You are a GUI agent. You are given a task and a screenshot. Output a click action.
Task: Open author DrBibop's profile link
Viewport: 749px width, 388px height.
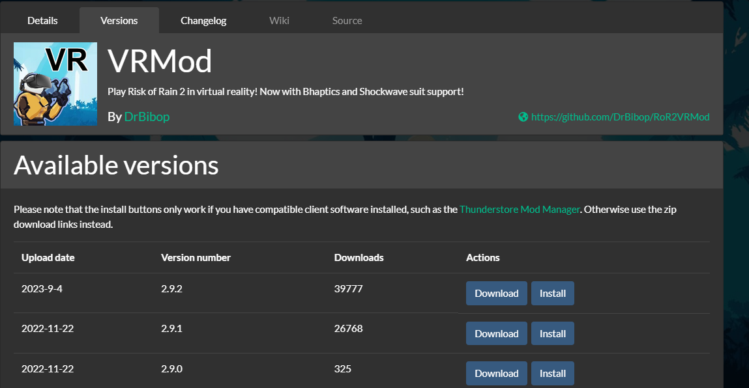(x=147, y=117)
